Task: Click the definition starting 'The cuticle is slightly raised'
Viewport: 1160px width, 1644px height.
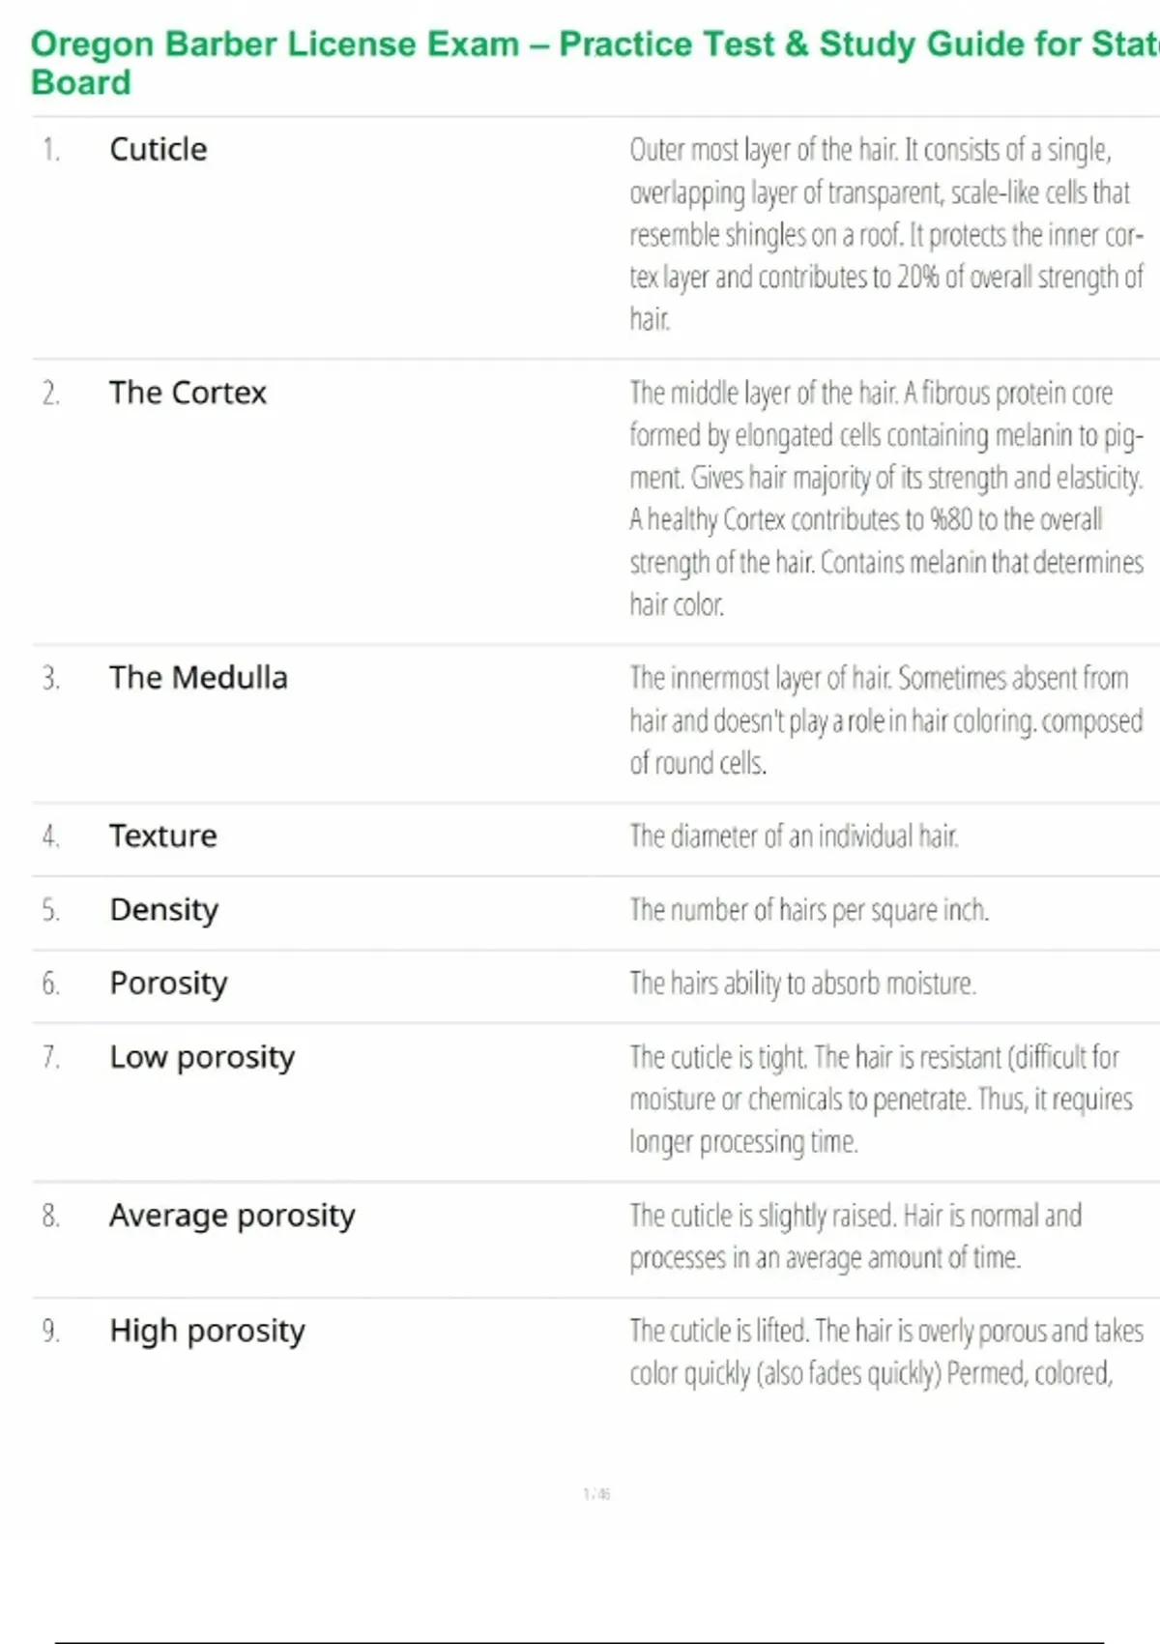Action: pyautogui.click(x=855, y=1237)
